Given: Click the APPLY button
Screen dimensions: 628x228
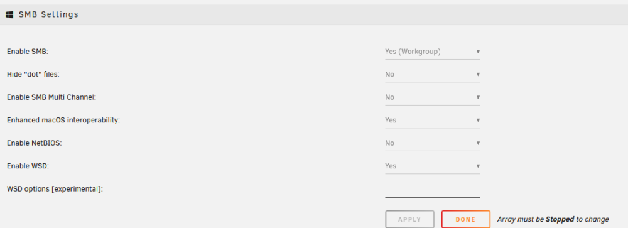Looking at the screenshot, I should coord(409,220).
